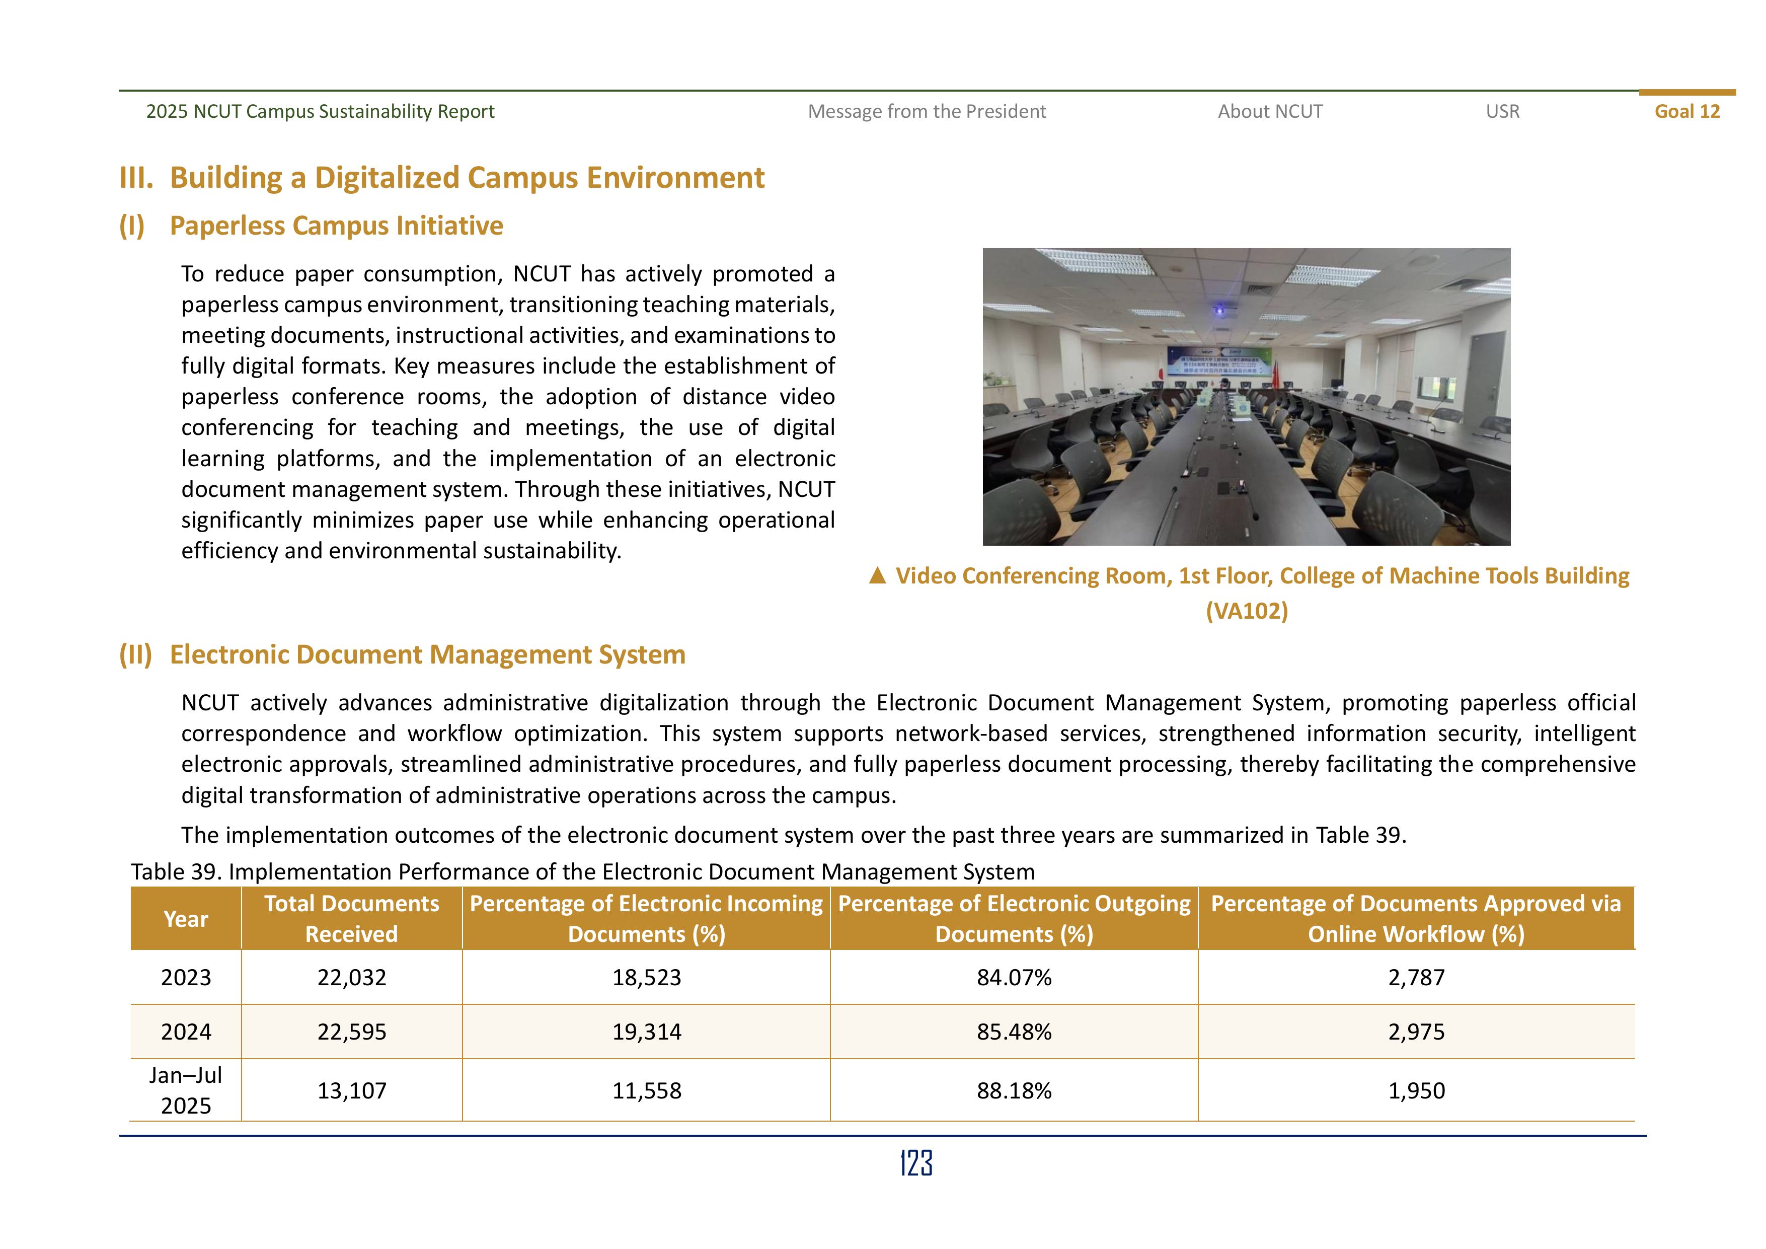This screenshot has height=1249, width=1766.
Task: Select the 84.07% cell in the 2023 row
Action: 1014,977
